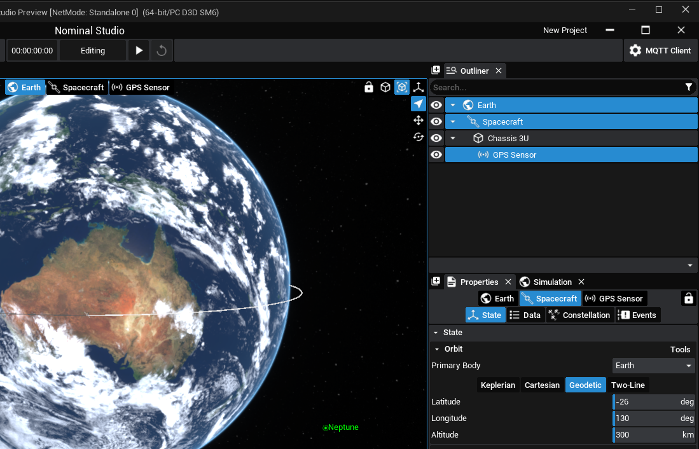The width and height of the screenshot is (699, 449).
Task: Toggle the properties panel lock icon
Action: pyautogui.click(x=688, y=298)
